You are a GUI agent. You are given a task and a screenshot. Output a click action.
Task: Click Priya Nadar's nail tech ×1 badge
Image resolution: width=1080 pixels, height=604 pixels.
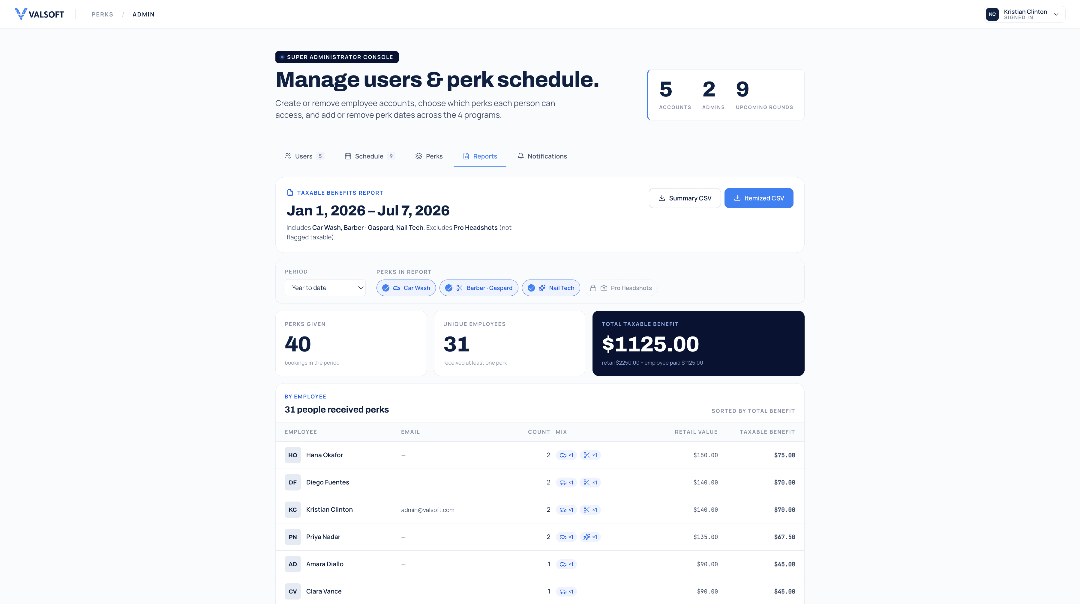coord(590,537)
